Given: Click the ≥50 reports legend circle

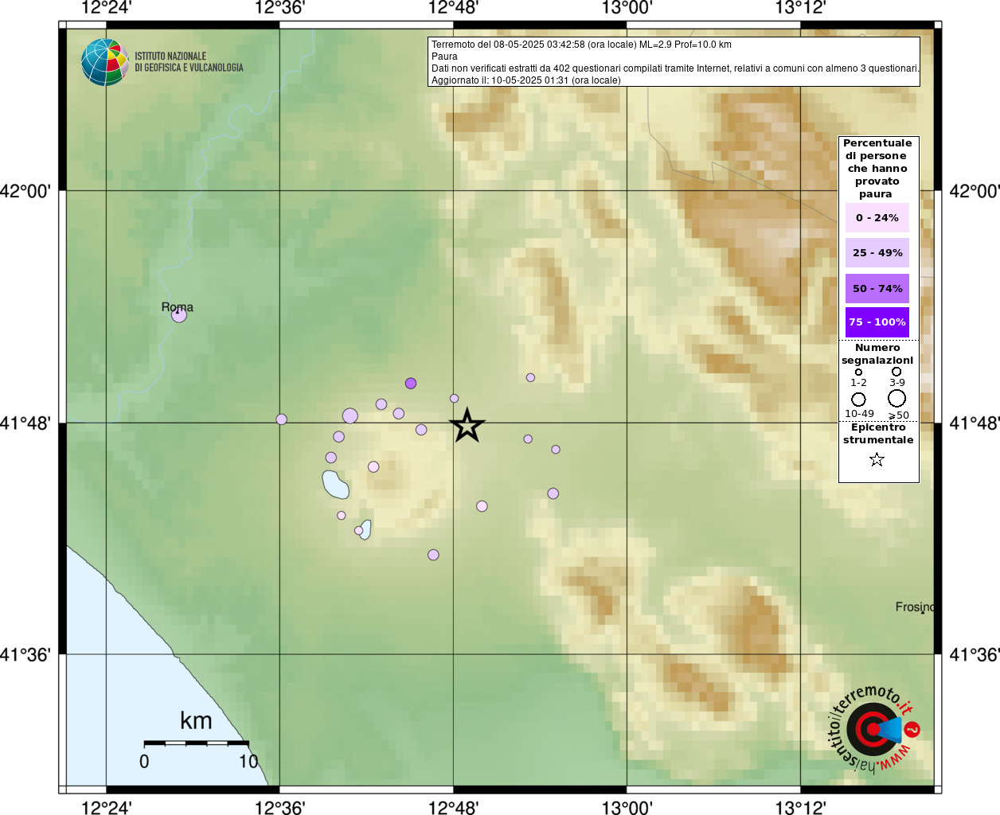Looking at the screenshot, I should tap(897, 398).
